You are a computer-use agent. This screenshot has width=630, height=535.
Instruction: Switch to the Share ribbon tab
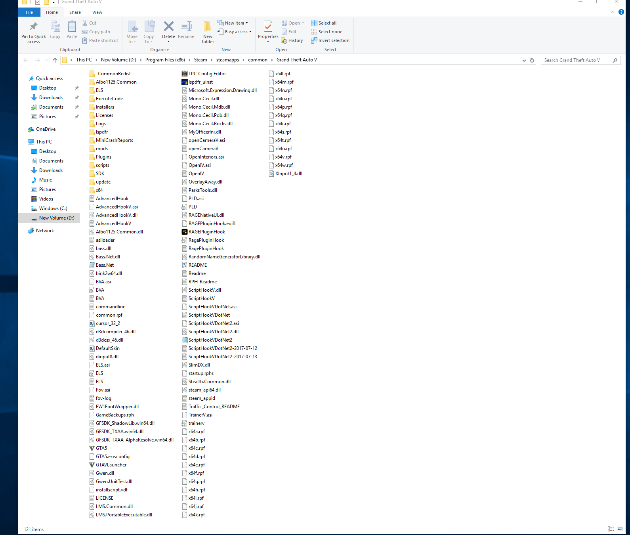pos(75,12)
